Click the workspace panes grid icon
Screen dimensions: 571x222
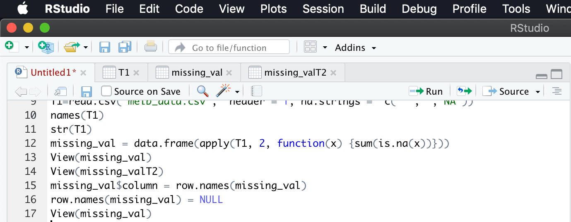(310, 47)
